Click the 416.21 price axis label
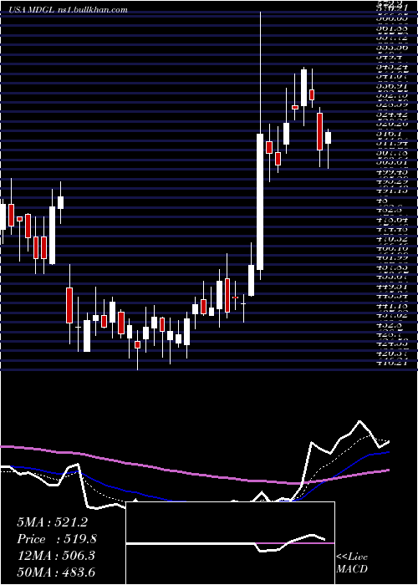The height and width of the screenshot is (585, 418). 392,362
